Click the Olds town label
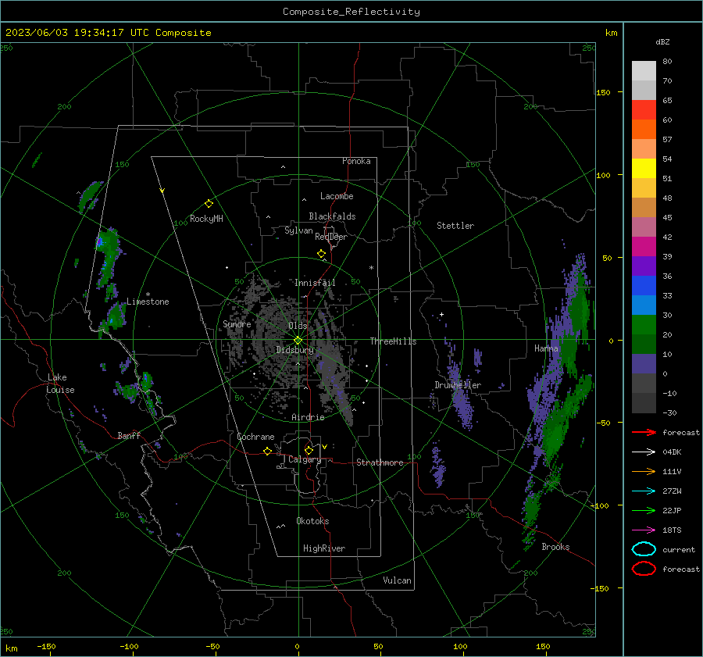The width and height of the screenshot is (703, 657). click(298, 326)
